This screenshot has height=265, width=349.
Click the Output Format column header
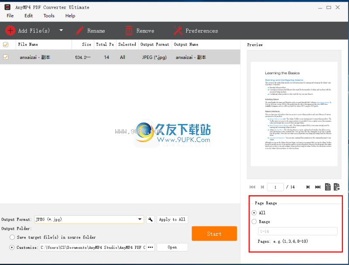pyautogui.click(x=155, y=45)
